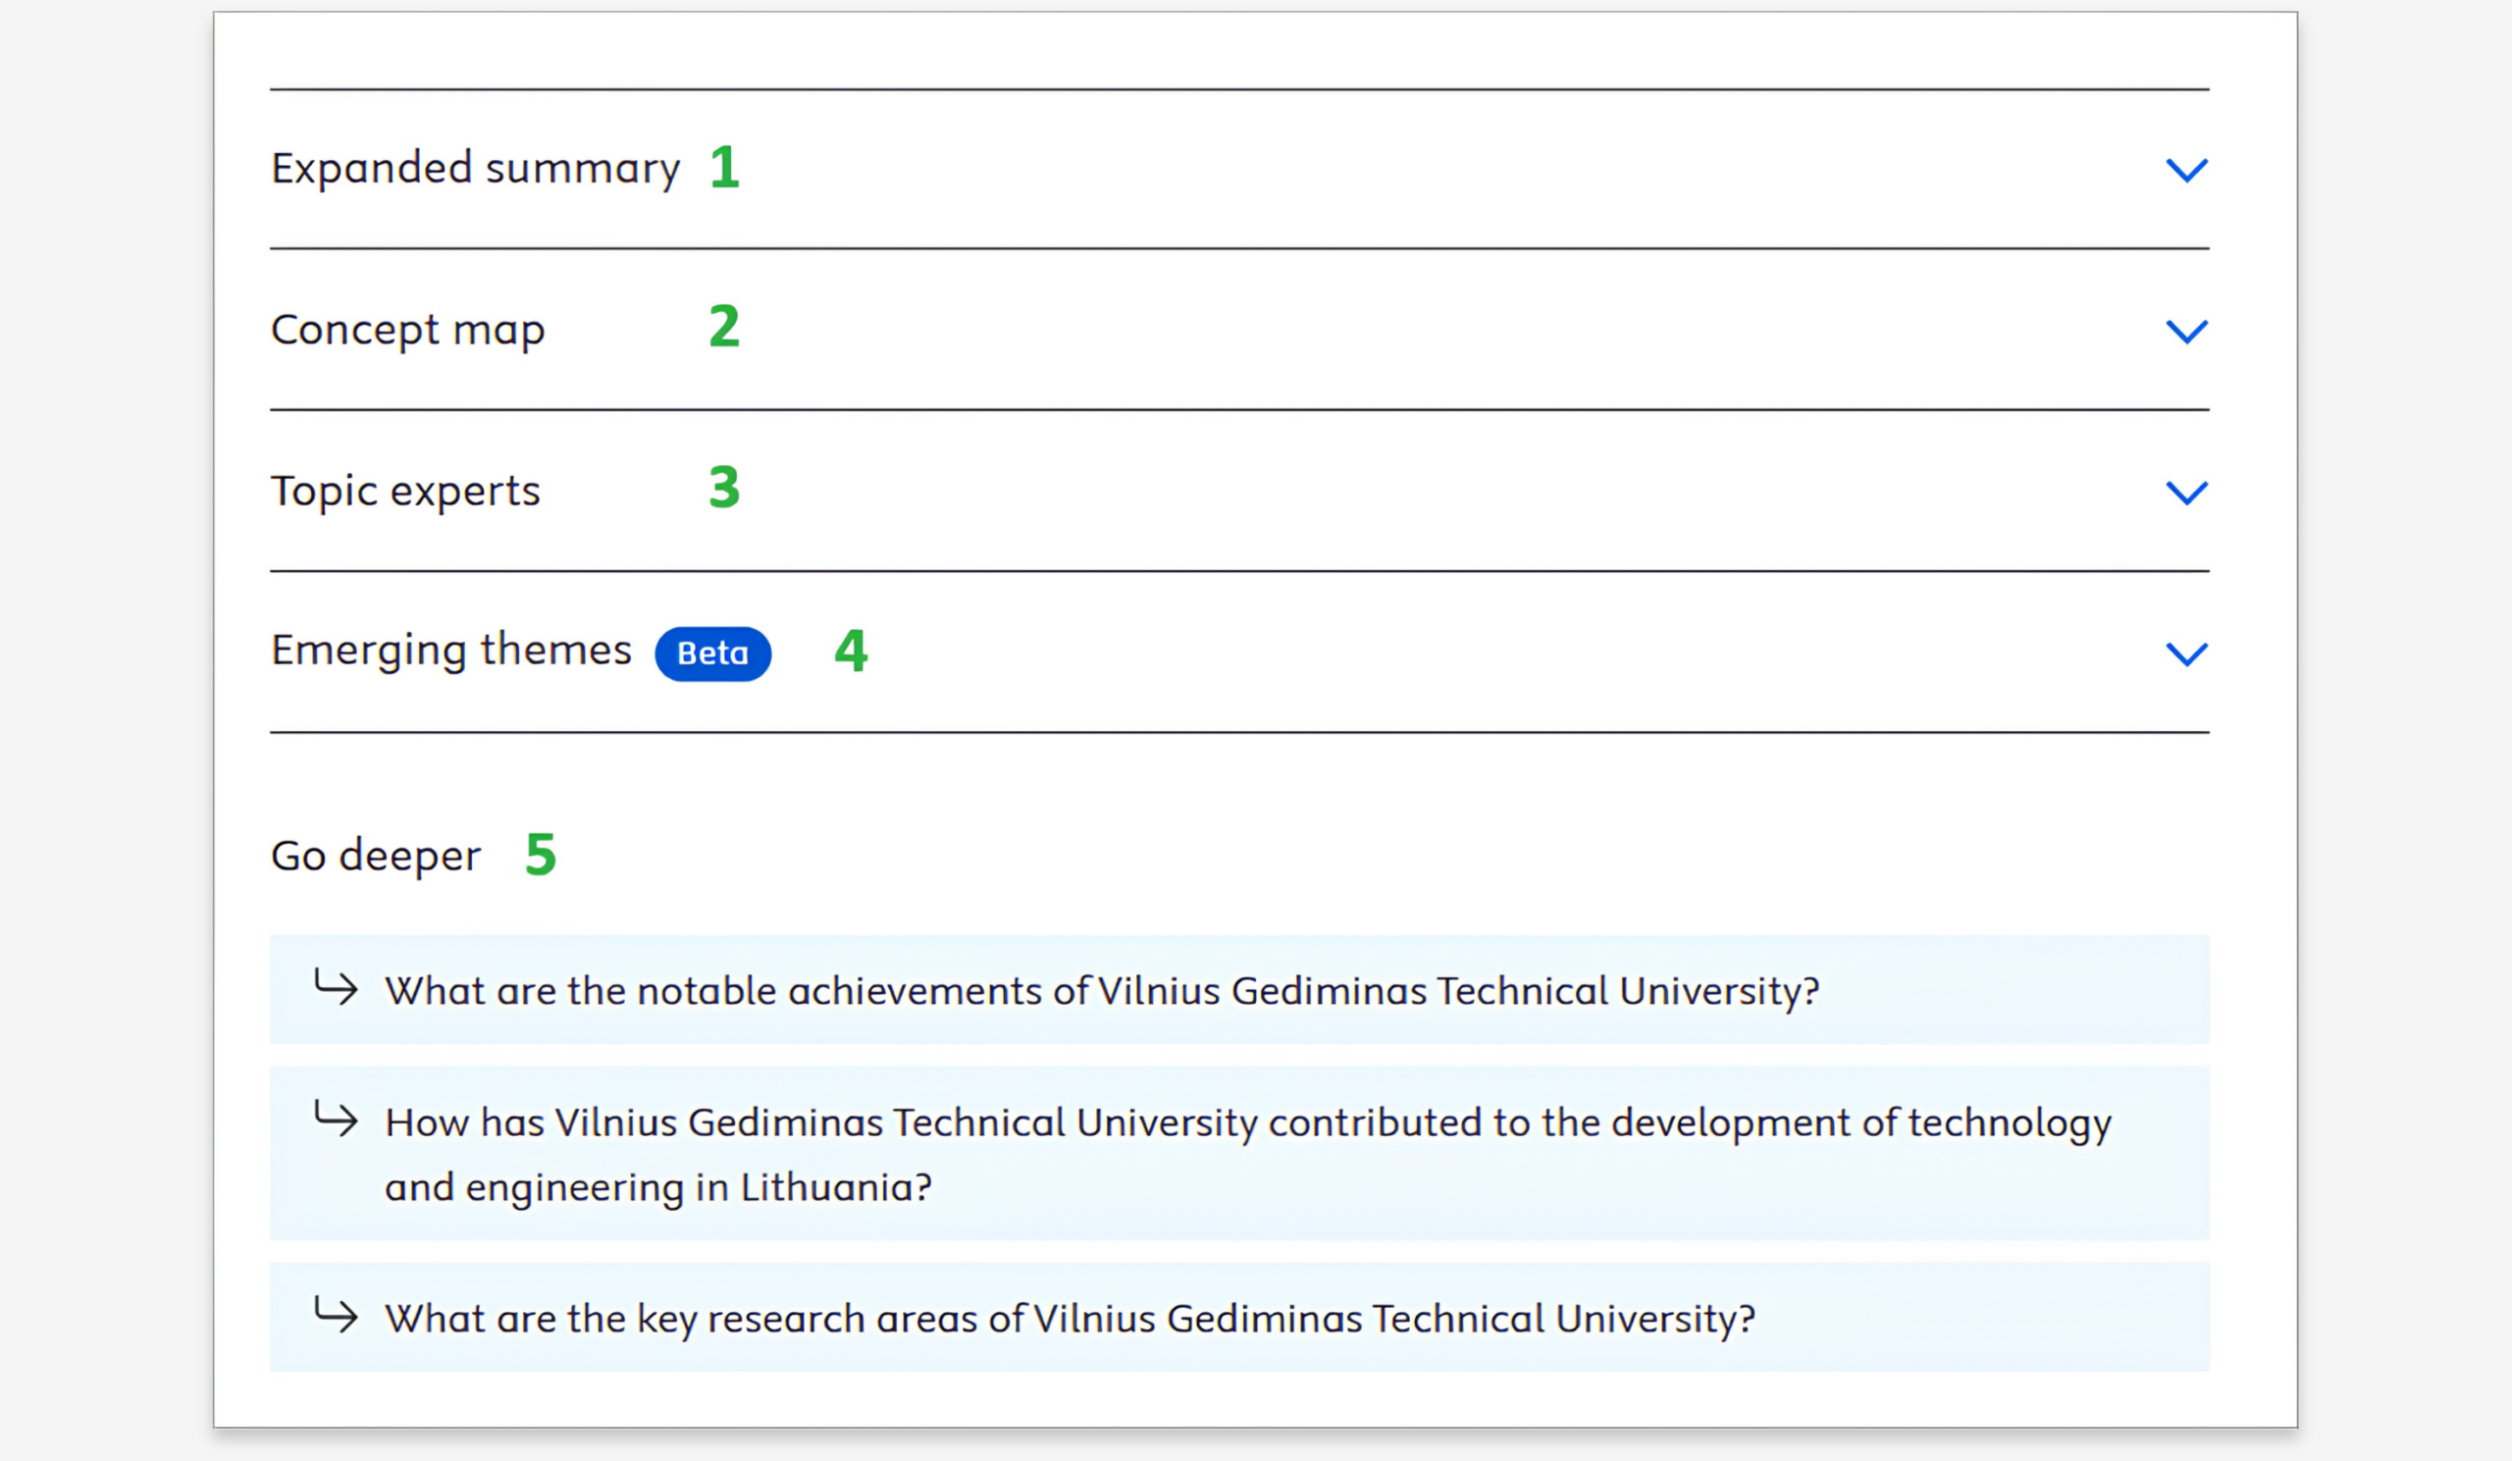Click the Beta badge beside Emerging themes

pos(712,653)
